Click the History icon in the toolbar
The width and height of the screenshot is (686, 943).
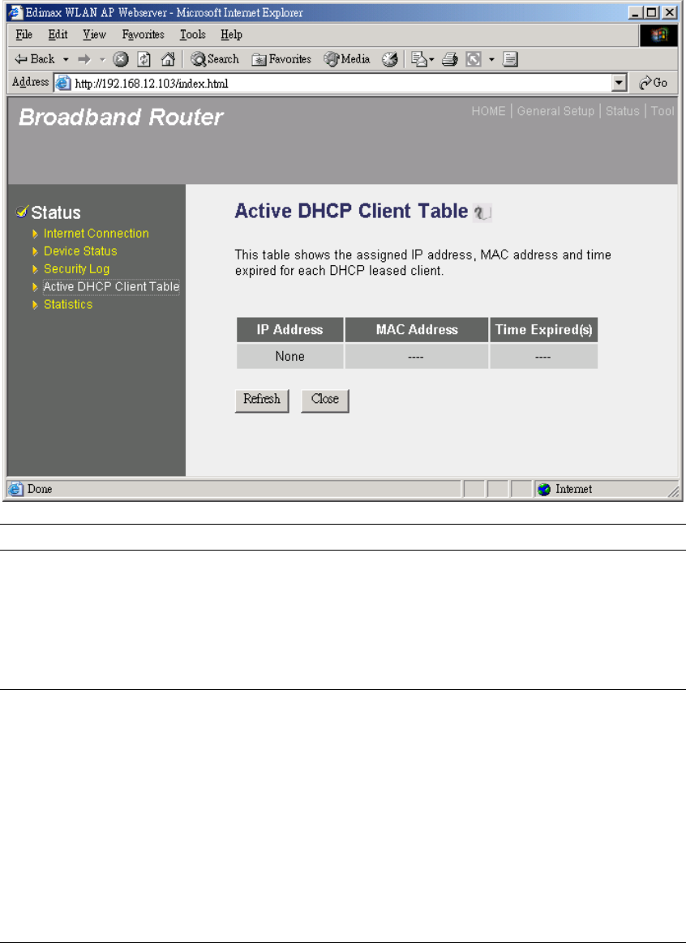[x=390, y=59]
